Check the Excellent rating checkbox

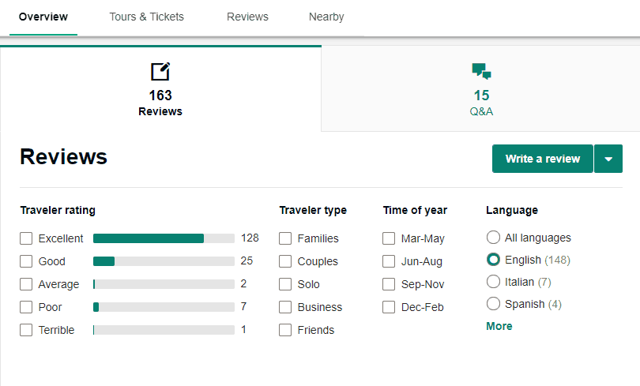pyautogui.click(x=26, y=238)
